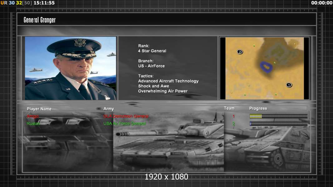Select player name "Ruslan"
The image size is (333, 187).
tap(33, 123)
